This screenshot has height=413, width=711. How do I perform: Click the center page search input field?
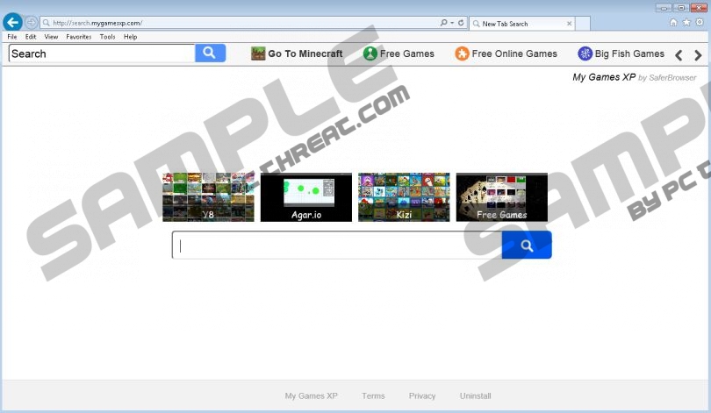pos(337,246)
